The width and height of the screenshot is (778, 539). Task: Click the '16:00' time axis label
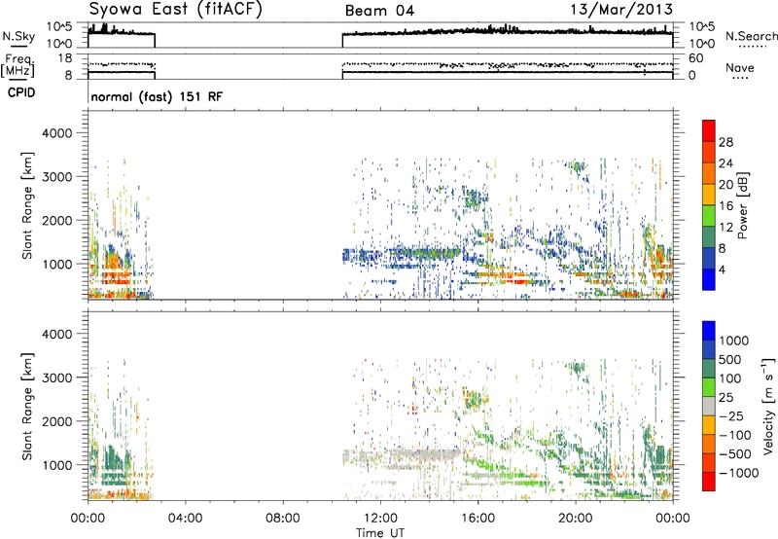(x=477, y=519)
